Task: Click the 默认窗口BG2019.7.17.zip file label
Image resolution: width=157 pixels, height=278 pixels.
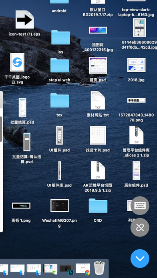Action: click(98, 12)
